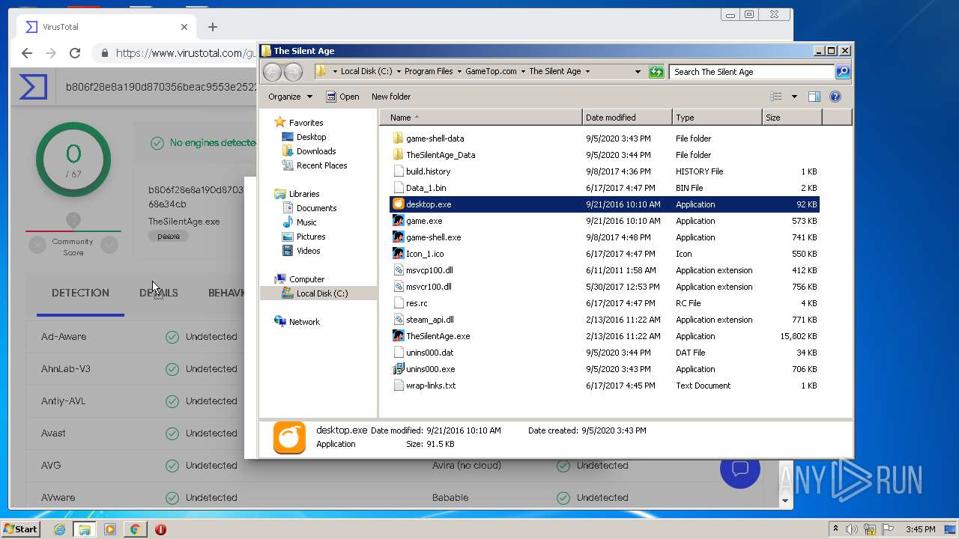This screenshot has height=539, width=959.
Task: Open VirusTotal chat bubble button
Action: tap(740, 469)
